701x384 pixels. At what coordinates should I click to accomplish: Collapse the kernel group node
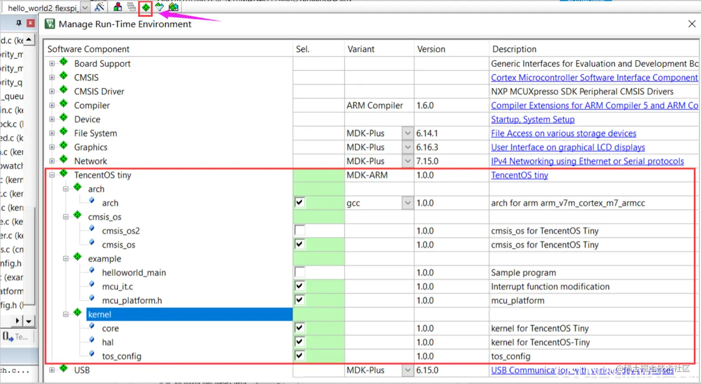66,314
